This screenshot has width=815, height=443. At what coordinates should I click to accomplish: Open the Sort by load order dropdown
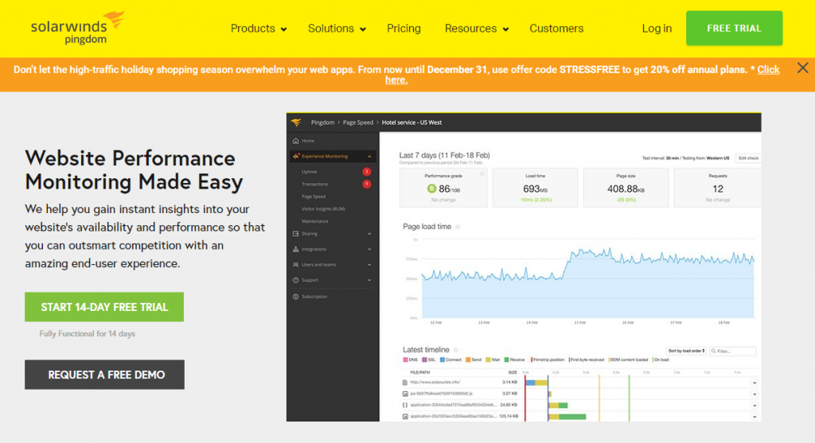pos(686,351)
